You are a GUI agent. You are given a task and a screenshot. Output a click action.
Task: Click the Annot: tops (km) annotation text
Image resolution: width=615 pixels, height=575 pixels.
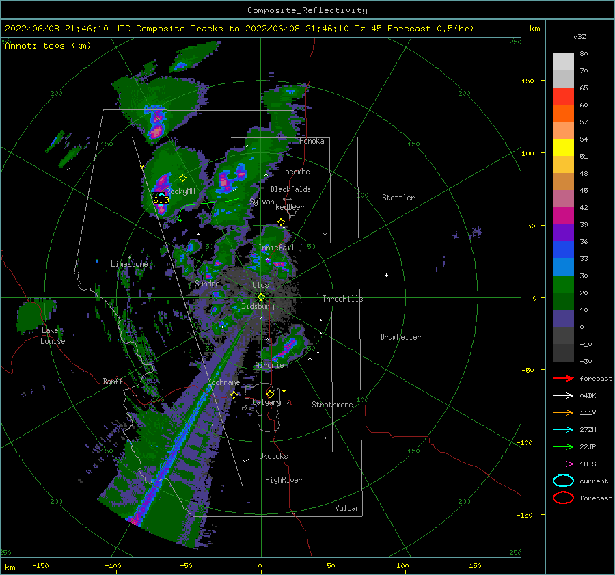point(48,46)
